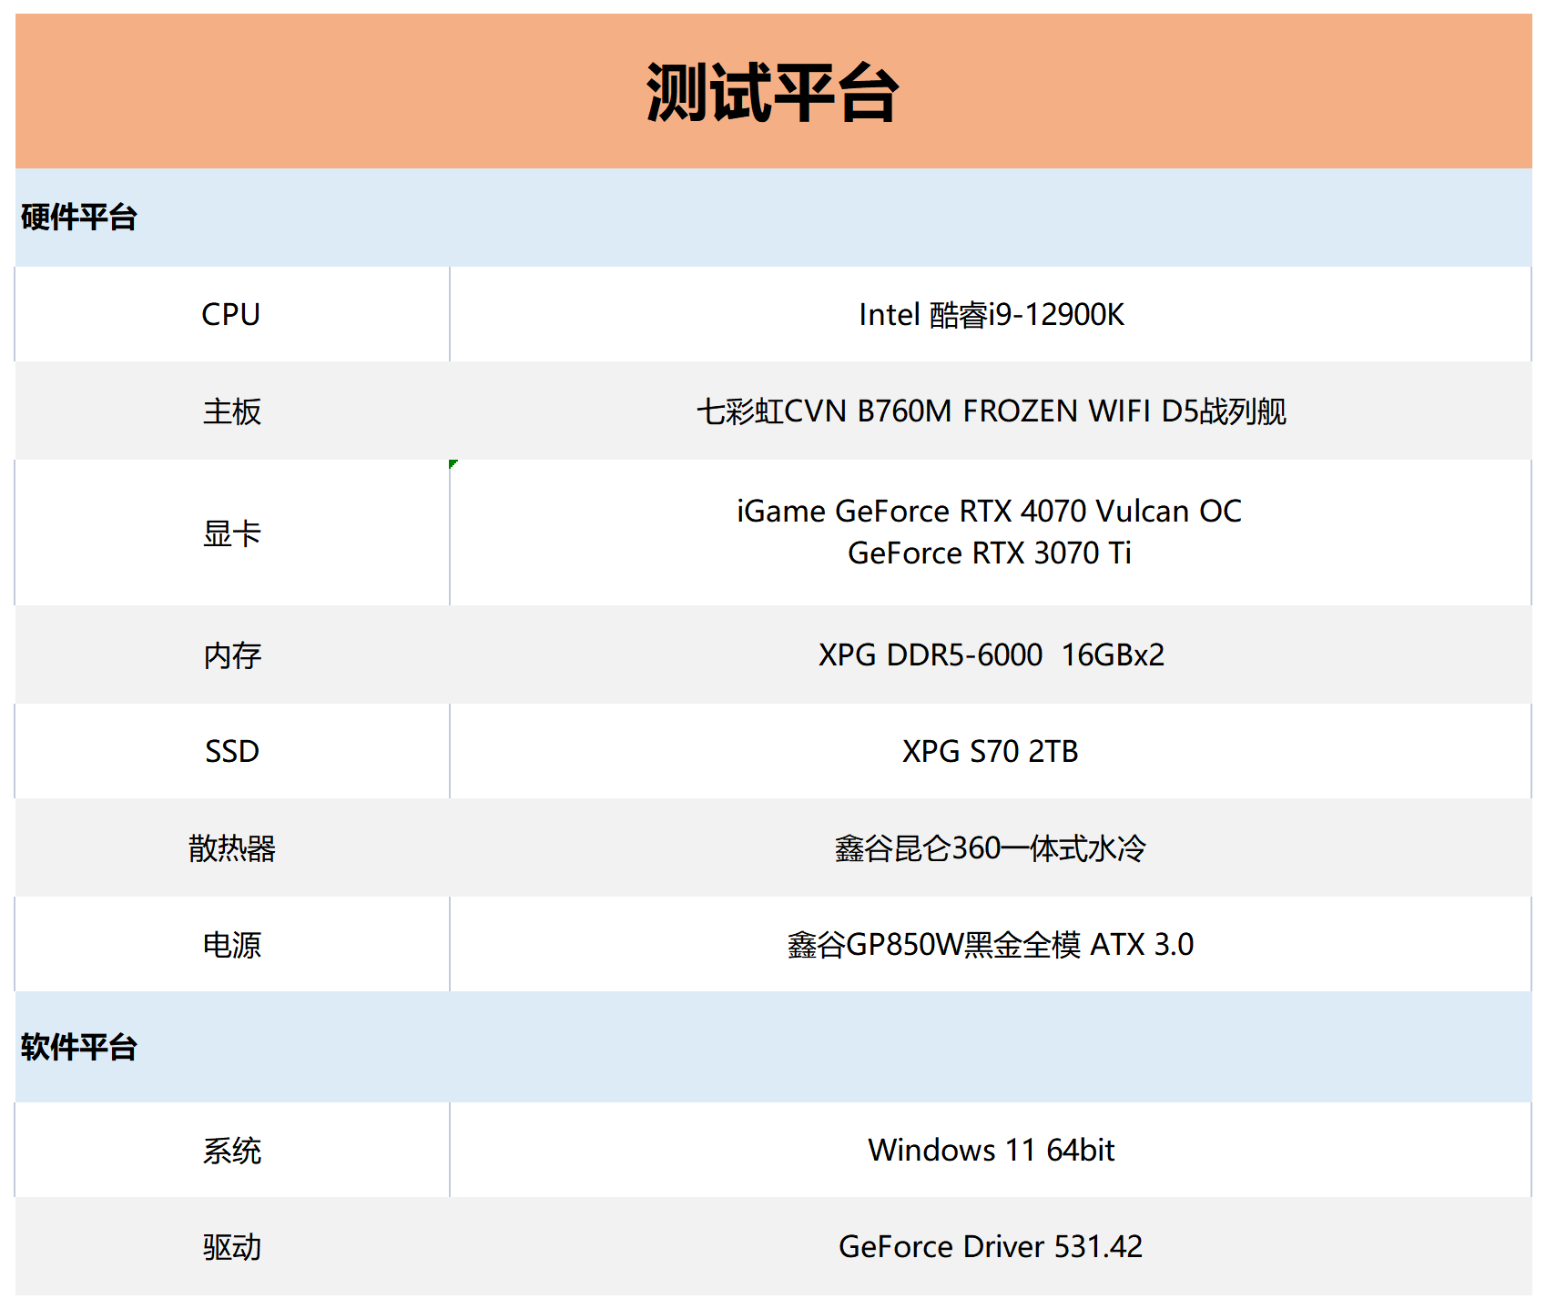1546x1309 pixels.
Task: Select the 七彩虹CVN B760M FROZEN motherboard cell
Action: [991, 411]
